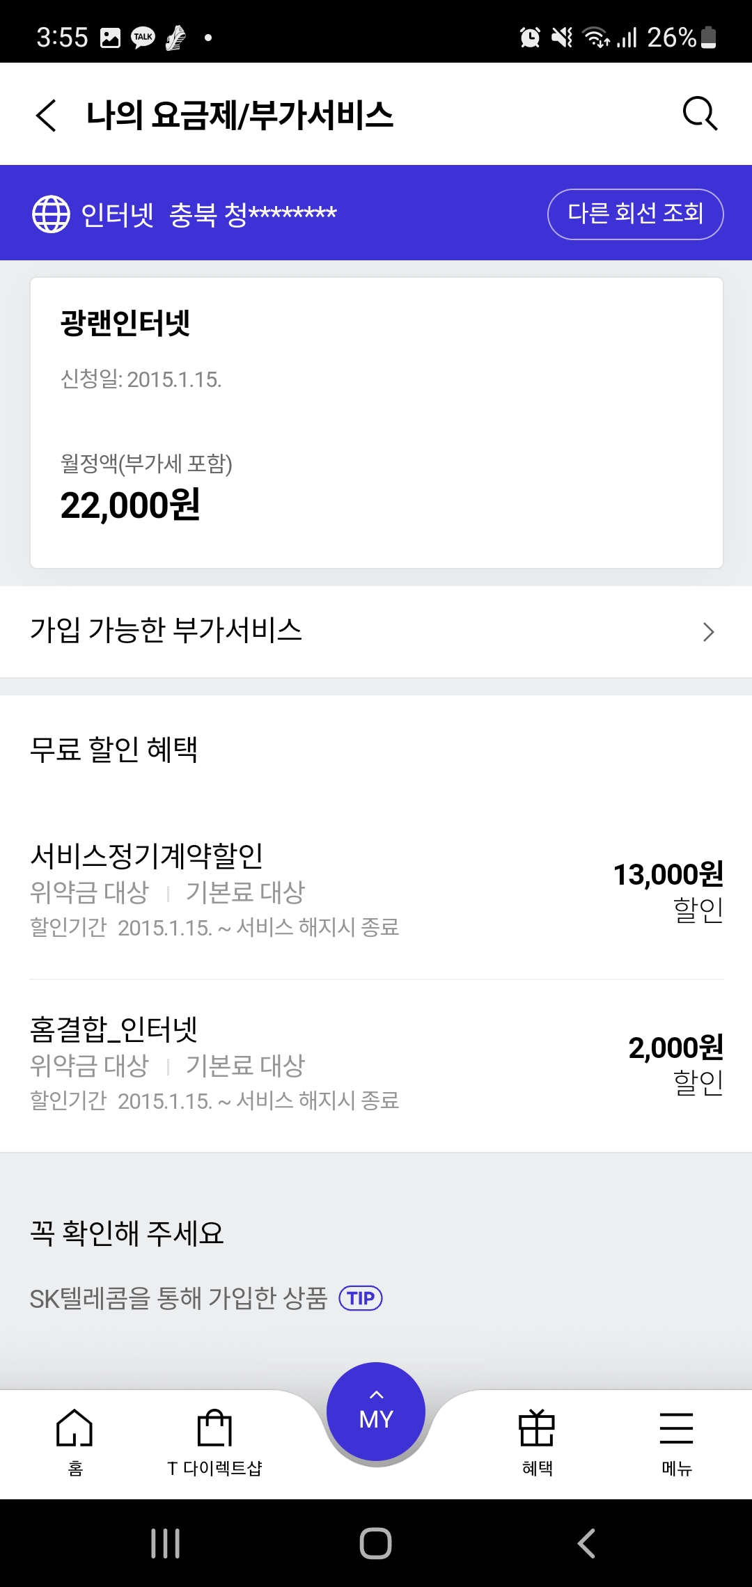Tap Android recent apps button
752x1587 pixels.
pos(166,1543)
